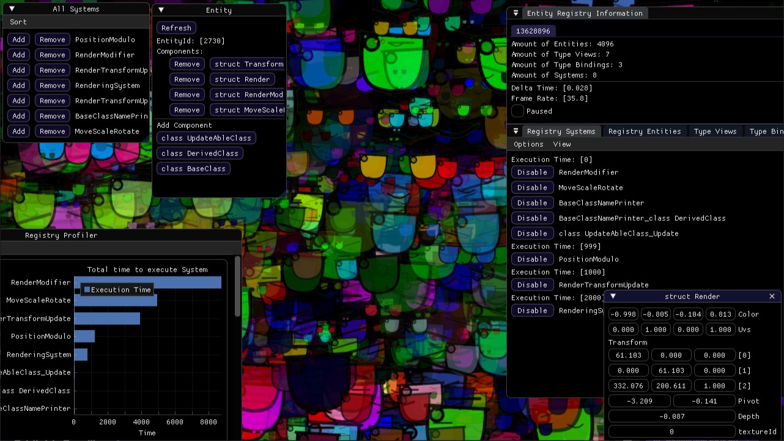Remove the MoveScaleRotate system in All Systems
Viewport: 784px width, 441px height.
point(53,131)
